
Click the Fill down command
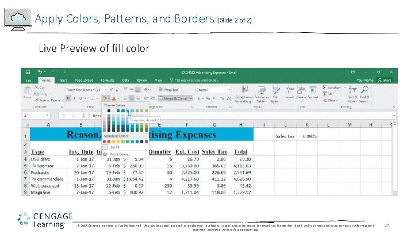328,94
